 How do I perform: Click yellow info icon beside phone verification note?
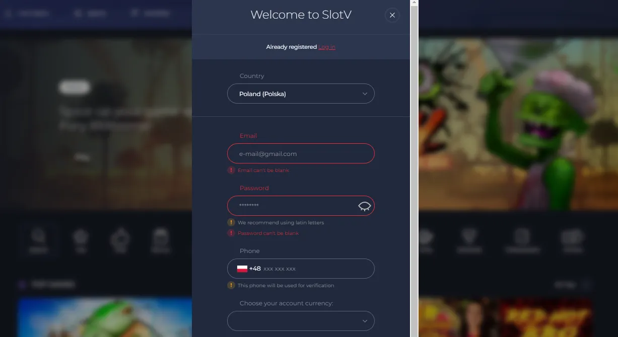(x=231, y=285)
